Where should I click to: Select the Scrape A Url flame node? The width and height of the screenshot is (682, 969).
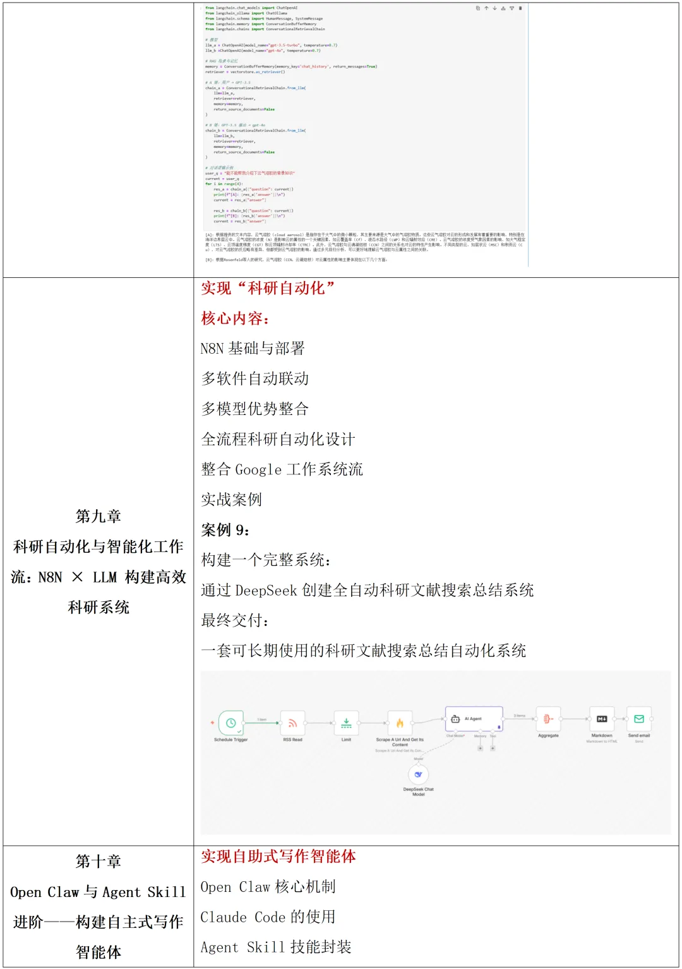400,723
